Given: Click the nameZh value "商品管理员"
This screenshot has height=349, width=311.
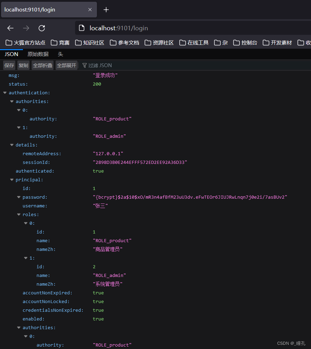Looking at the screenshot, I should tap(108, 249).
